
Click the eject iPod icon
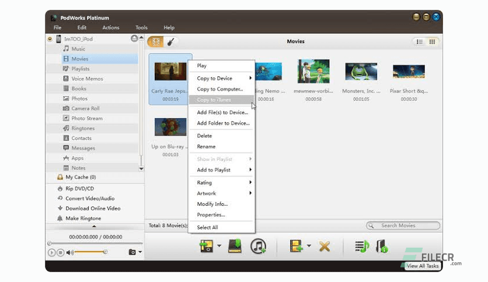[134, 38]
